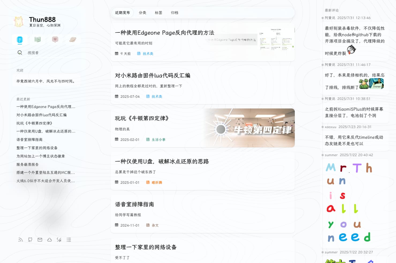Click the pink heart speech-bubble icon

pyautogui.click(x=55, y=40)
